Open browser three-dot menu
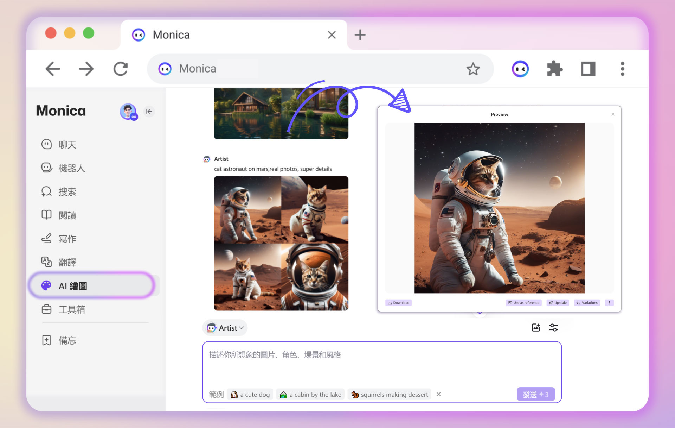 click(622, 69)
